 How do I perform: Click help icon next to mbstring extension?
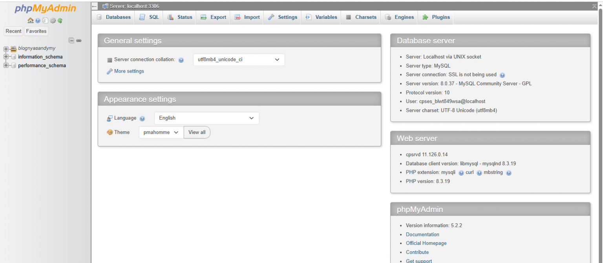508,173
